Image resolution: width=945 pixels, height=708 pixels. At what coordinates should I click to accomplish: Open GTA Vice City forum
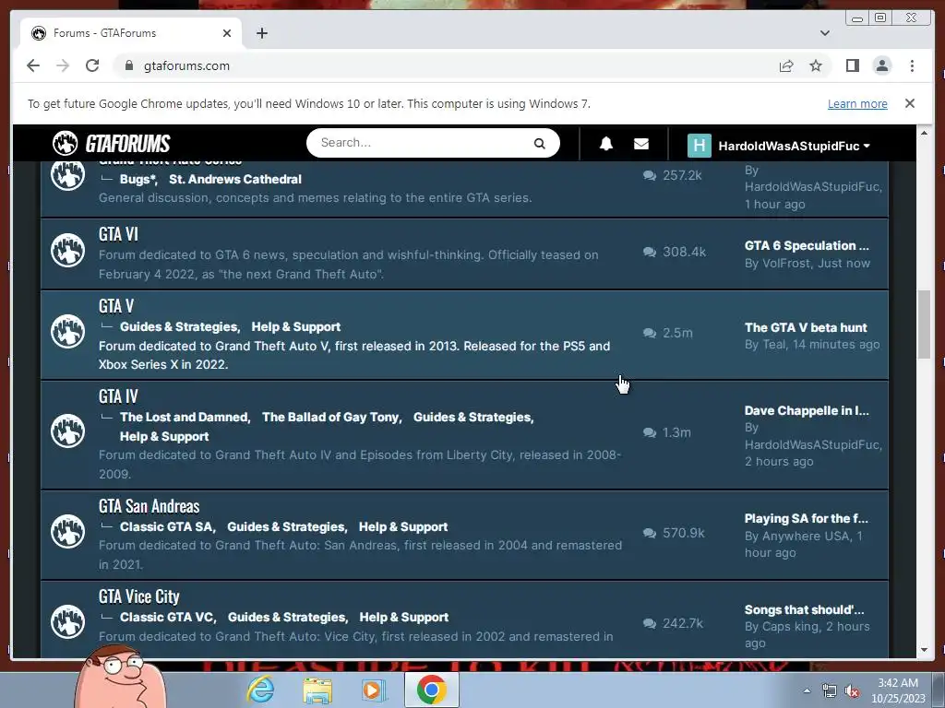(x=138, y=596)
